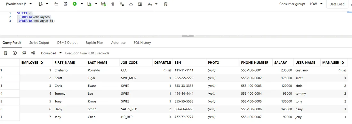Select the salary cell 95000
The height and width of the screenshot is (124, 352).
(283, 94)
